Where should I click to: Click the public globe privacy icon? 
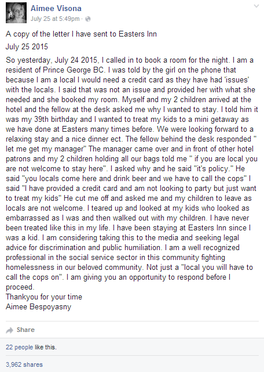[88, 19]
